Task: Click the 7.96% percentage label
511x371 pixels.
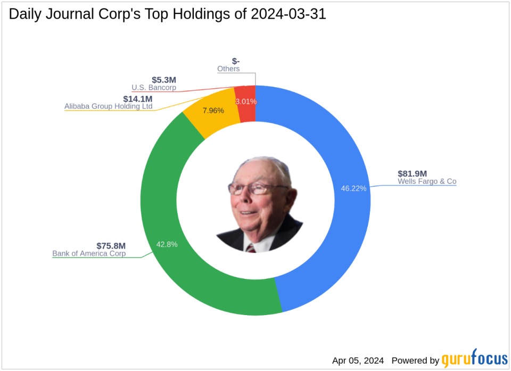Action: pos(213,111)
